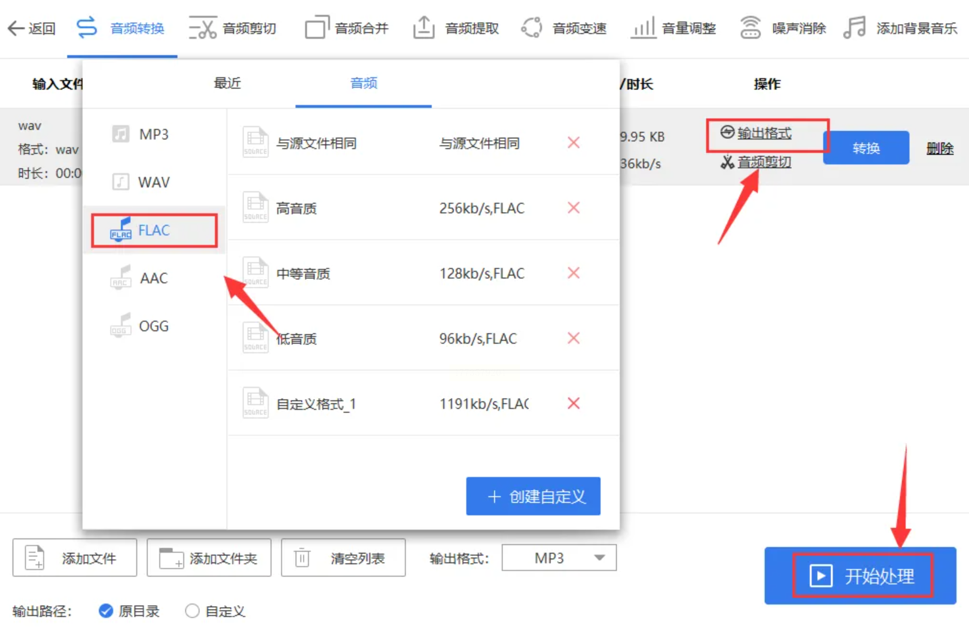This screenshot has width=969, height=628.
Task: Switch to the 音频 tab
Action: 364,83
